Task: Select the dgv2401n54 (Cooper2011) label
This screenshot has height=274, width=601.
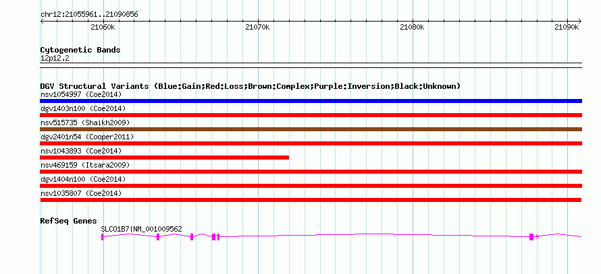Action: pos(86,137)
